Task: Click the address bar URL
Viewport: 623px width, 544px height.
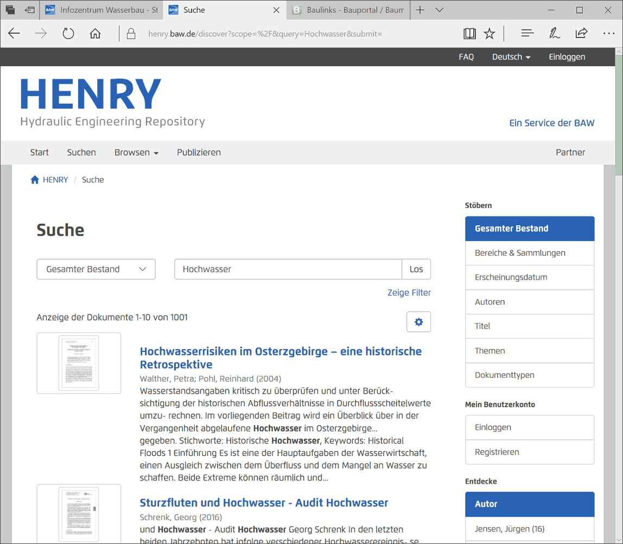Action: 265,34
